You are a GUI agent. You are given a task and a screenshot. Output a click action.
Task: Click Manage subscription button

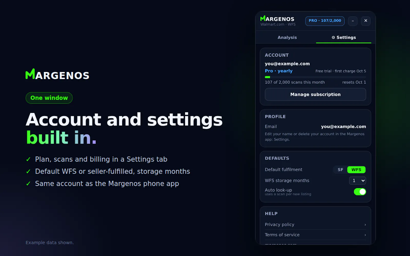click(315, 94)
